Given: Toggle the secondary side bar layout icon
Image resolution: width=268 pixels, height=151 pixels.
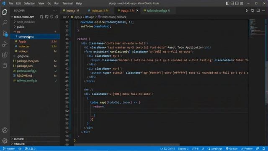Looking at the screenshot, I should [x=237, y=3].
